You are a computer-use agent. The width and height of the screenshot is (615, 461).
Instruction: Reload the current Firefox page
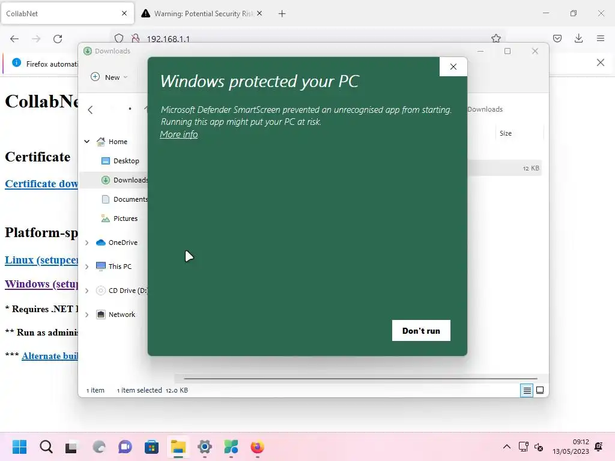pyautogui.click(x=58, y=38)
